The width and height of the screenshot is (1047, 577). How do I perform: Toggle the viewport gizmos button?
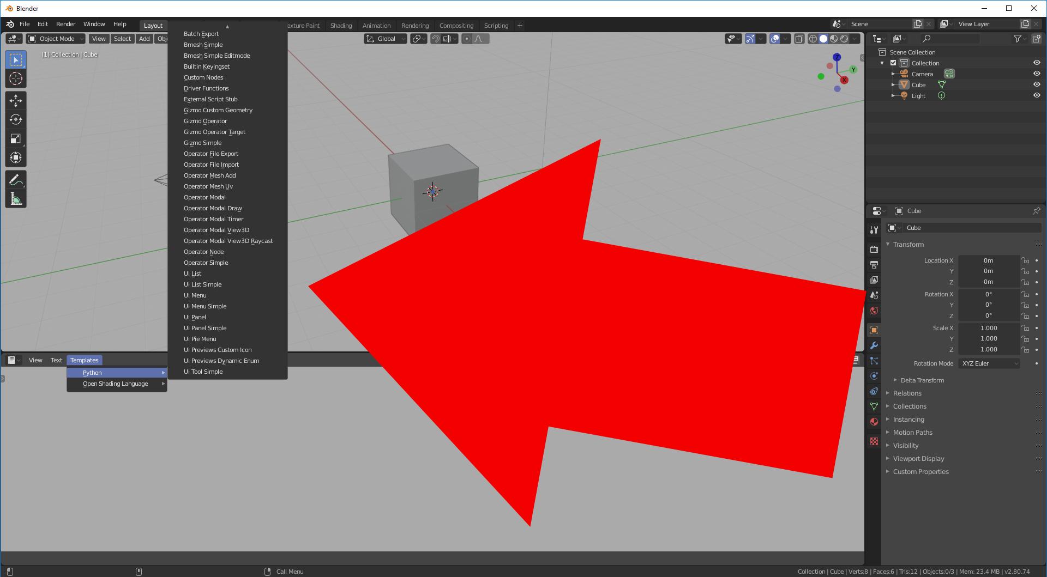(750, 39)
